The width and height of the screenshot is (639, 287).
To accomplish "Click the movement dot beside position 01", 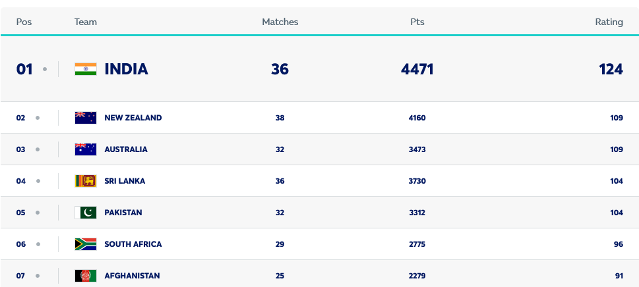I will 45,69.
